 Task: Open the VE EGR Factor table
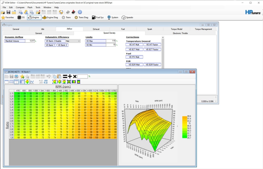tap(152, 65)
